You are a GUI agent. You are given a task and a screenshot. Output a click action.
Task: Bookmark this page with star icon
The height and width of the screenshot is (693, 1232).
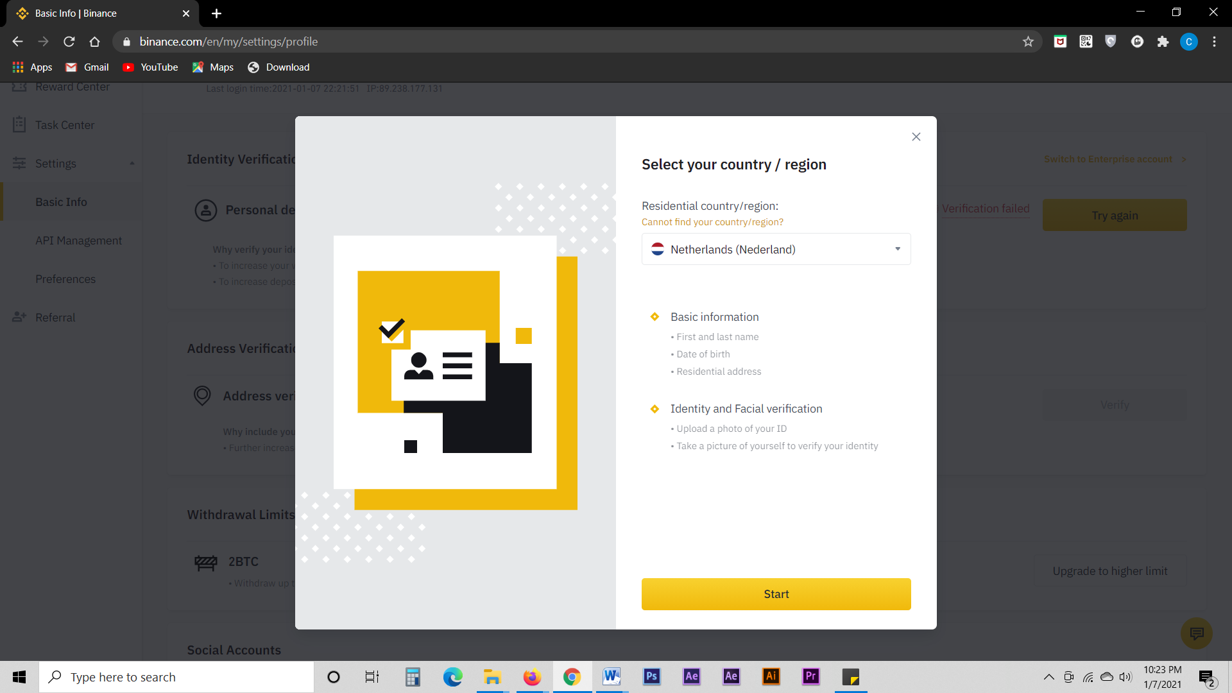click(x=1028, y=42)
